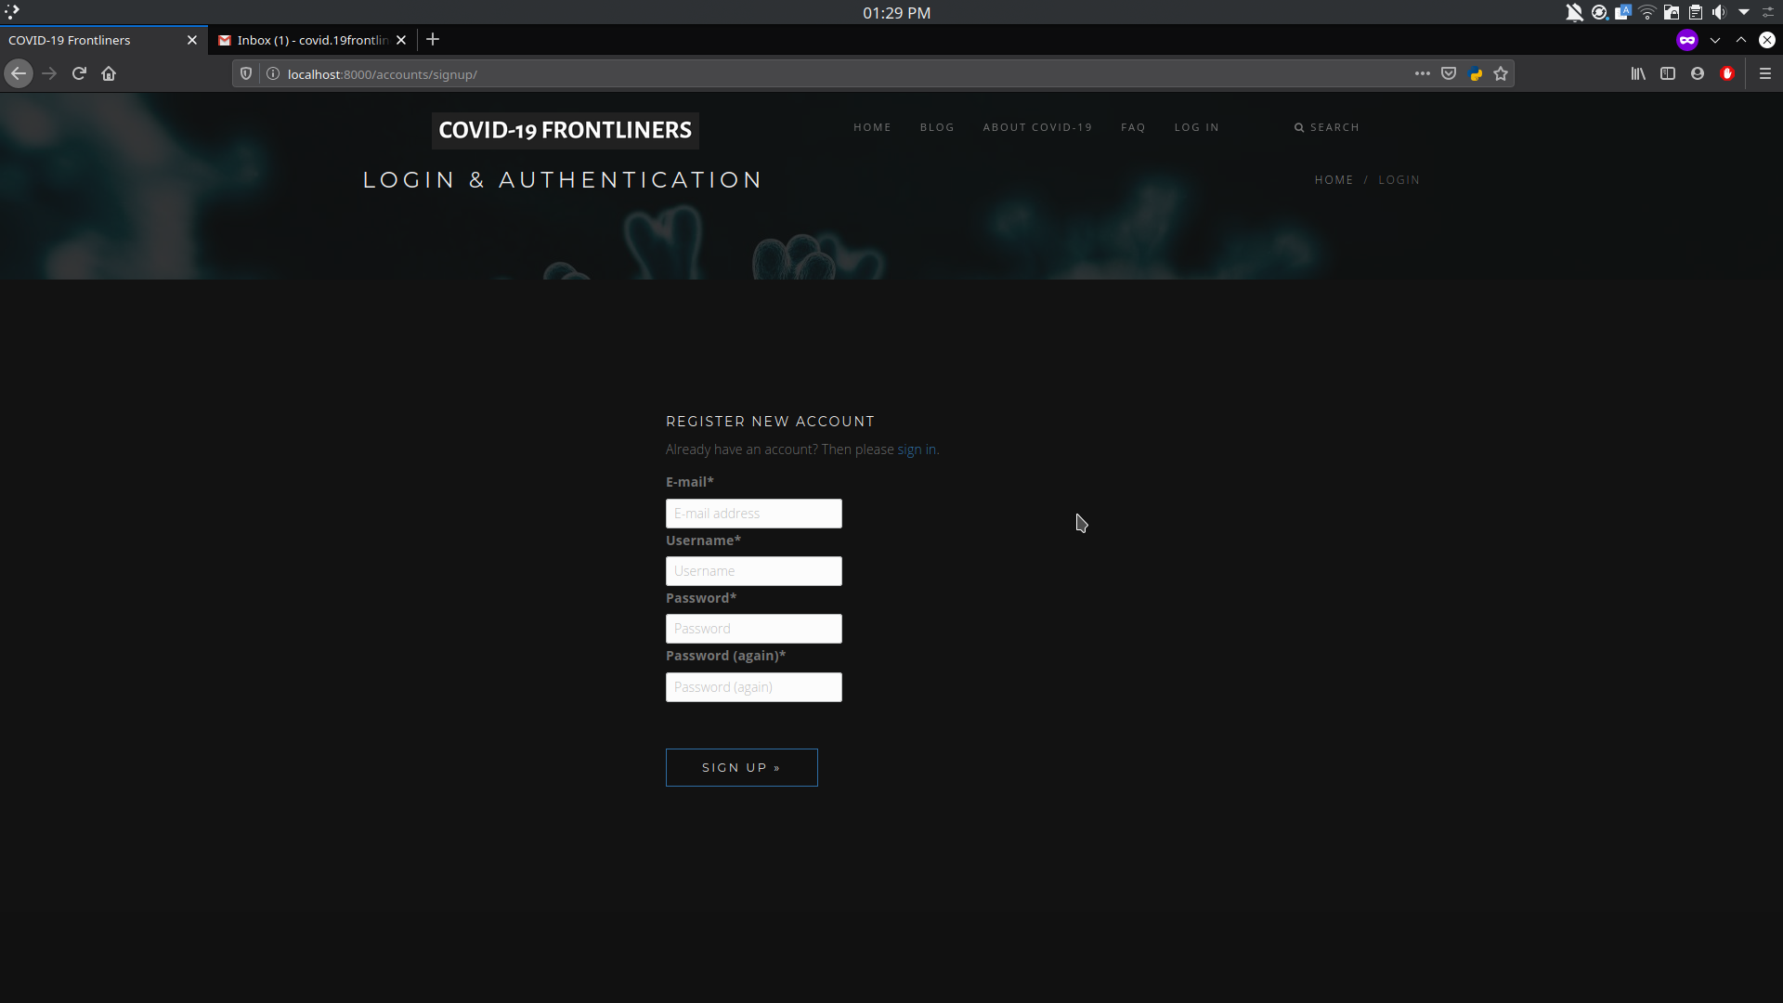The image size is (1783, 1003).
Task: Open page actions three-dots menu
Action: coord(1422,74)
